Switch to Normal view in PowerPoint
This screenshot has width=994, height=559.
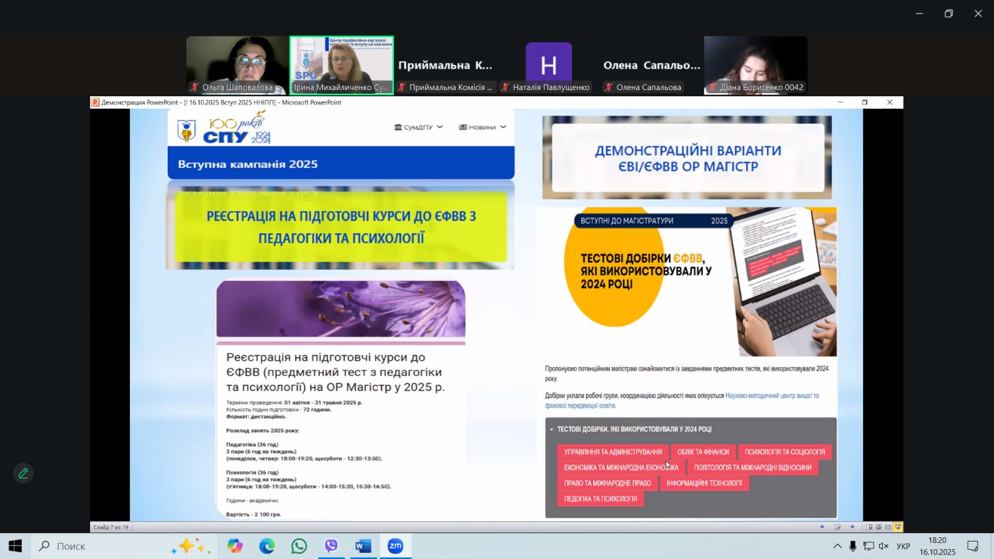(x=869, y=527)
